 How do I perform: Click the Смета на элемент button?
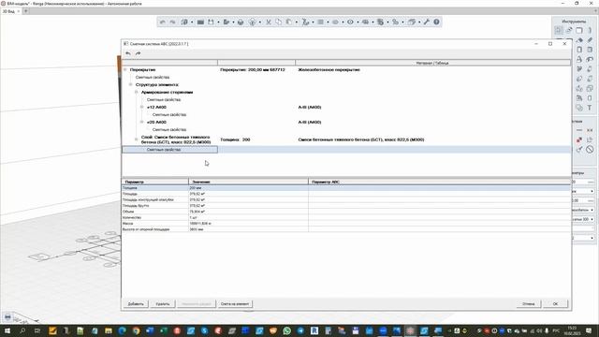click(x=235, y=303)
